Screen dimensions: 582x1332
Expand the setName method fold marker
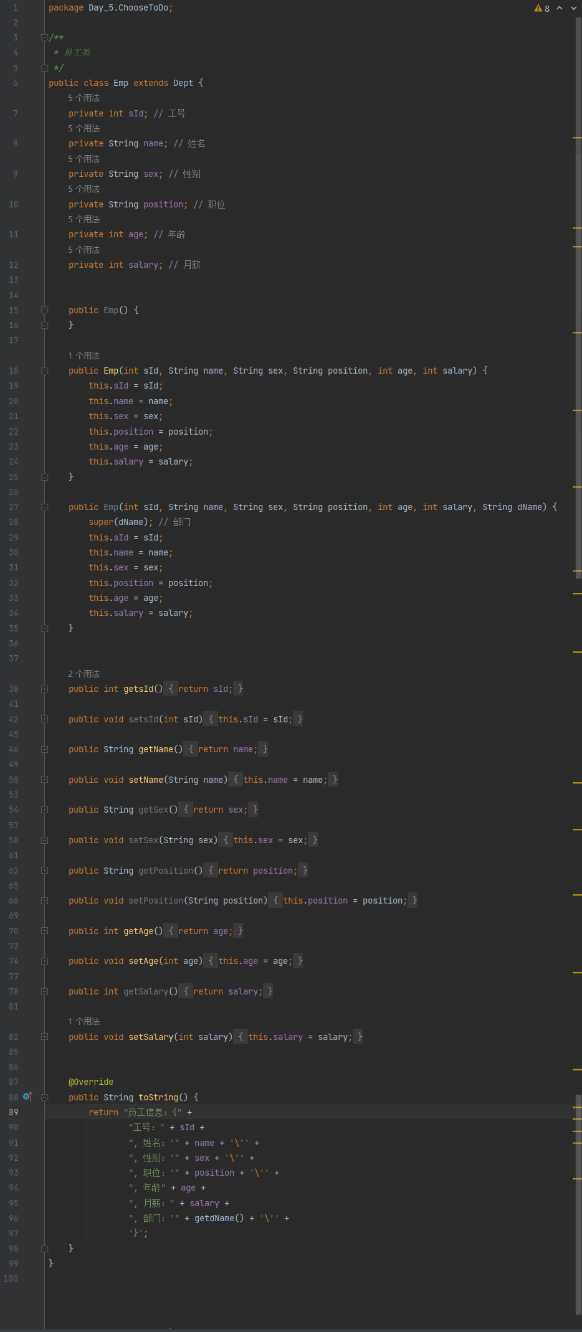44,780
